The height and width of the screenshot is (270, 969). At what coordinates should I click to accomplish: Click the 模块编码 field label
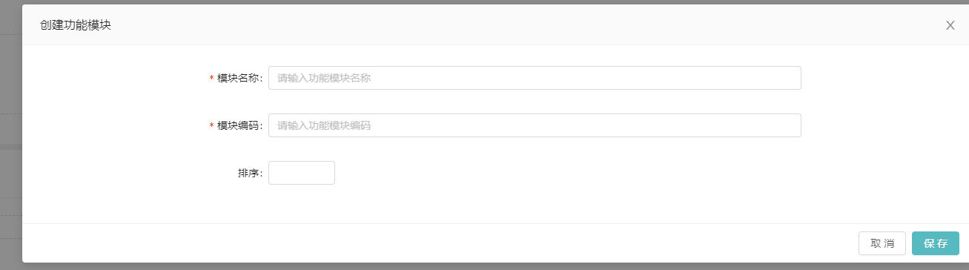coord(238,125)
